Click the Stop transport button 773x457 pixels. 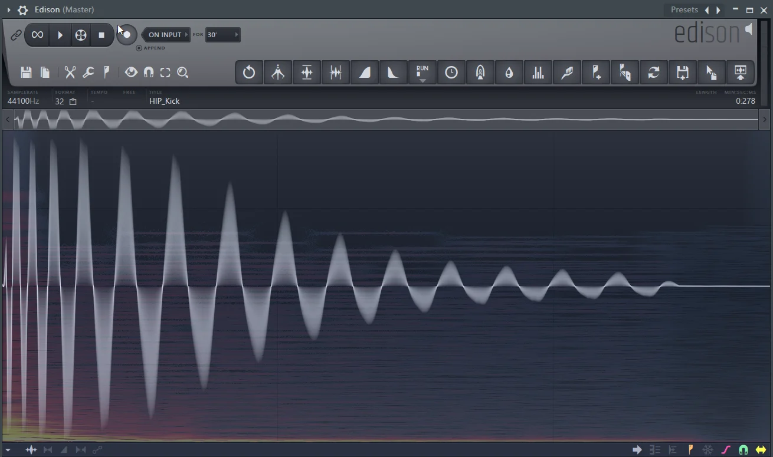[x=101, y=35]
